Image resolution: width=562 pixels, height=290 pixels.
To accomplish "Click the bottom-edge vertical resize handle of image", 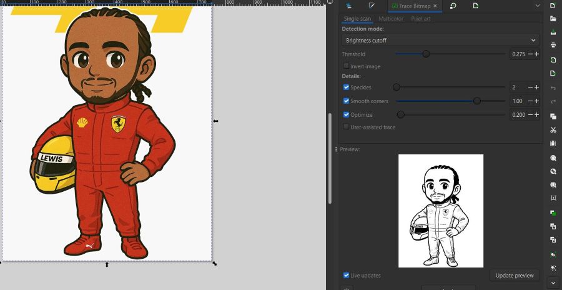I will (x=107, y=265).
